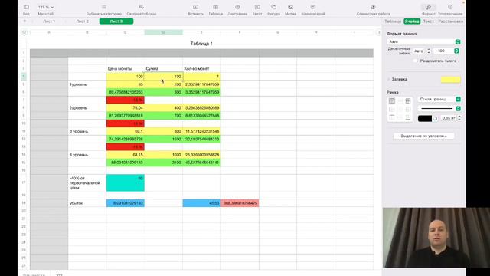Select the Лист 3 sheet tab
This screenshot has height=276, width=490.
click(x=116, y=21)
